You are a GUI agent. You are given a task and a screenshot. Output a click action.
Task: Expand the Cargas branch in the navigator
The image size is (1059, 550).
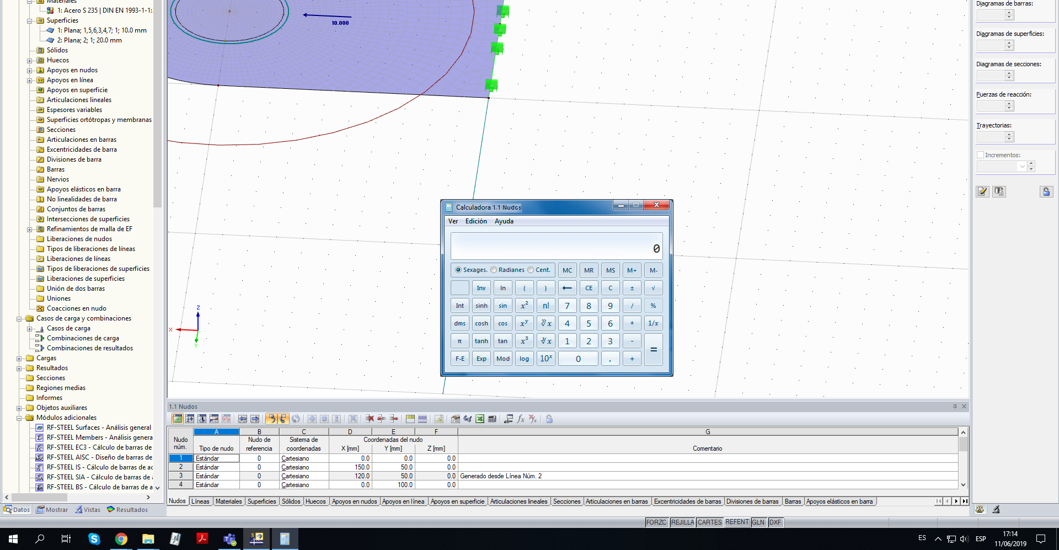pyautogui.click(x=19, y=358)
